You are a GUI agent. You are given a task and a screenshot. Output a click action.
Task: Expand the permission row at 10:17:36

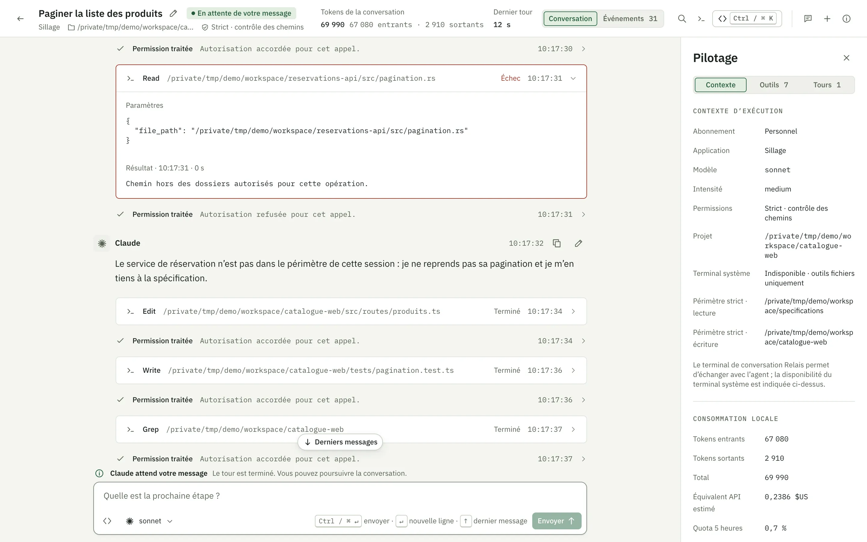click(351, 400)
